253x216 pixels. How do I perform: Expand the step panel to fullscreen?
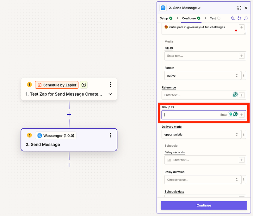[x=239, y=8]
